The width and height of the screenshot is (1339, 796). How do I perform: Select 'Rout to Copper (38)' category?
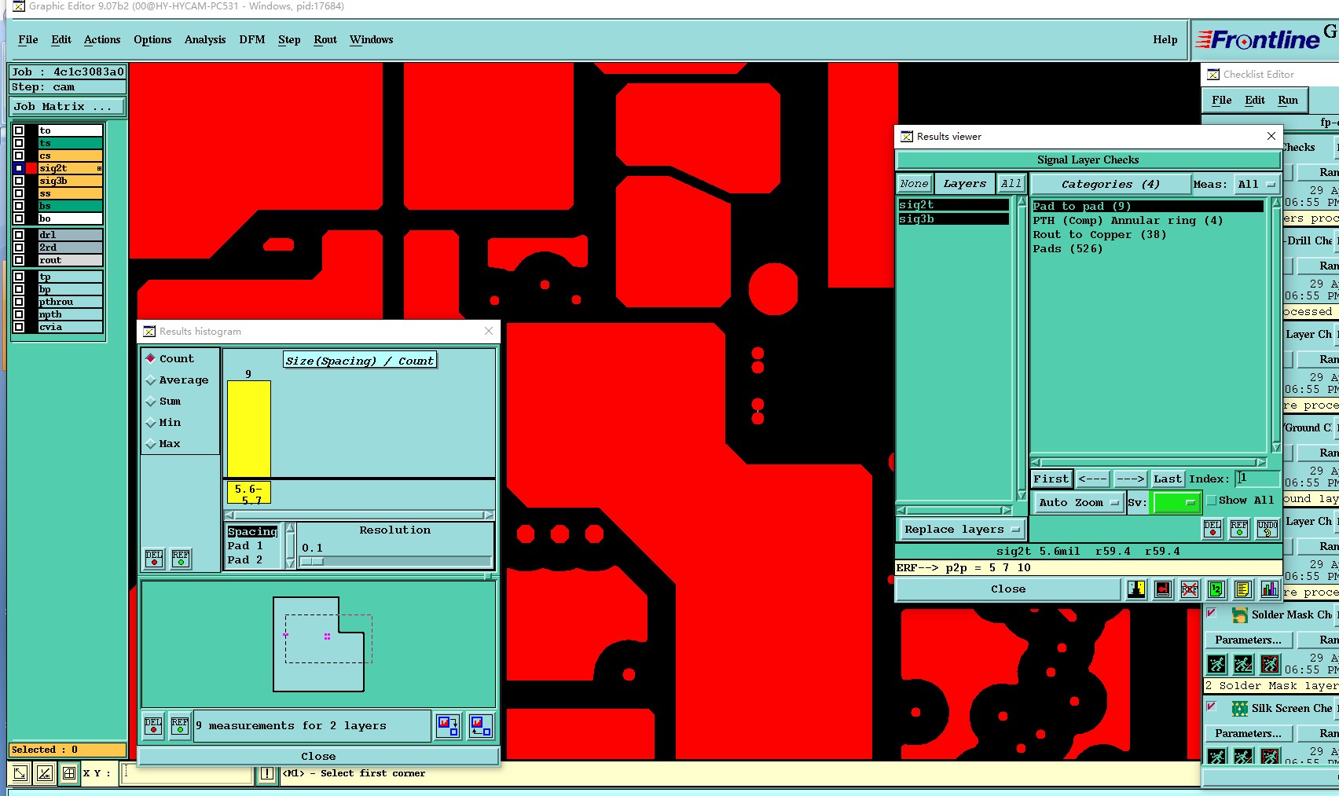click(1099, 235)
